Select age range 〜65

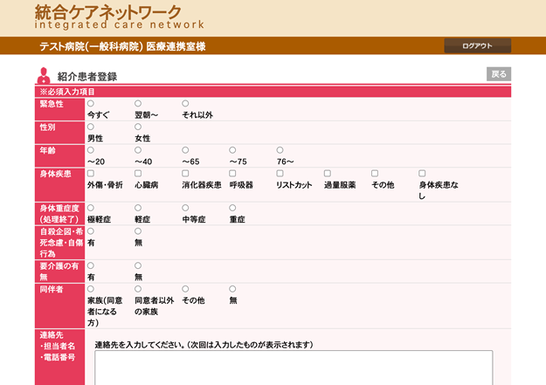point(185,150)
